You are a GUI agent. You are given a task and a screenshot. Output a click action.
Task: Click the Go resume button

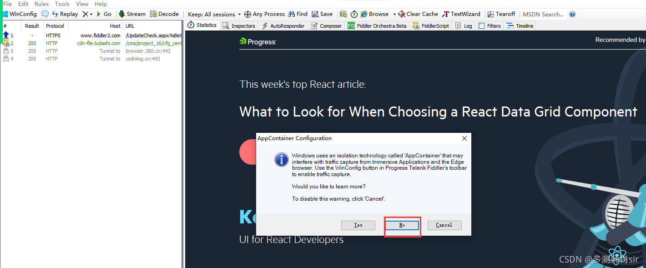click(x=104, y=14)
